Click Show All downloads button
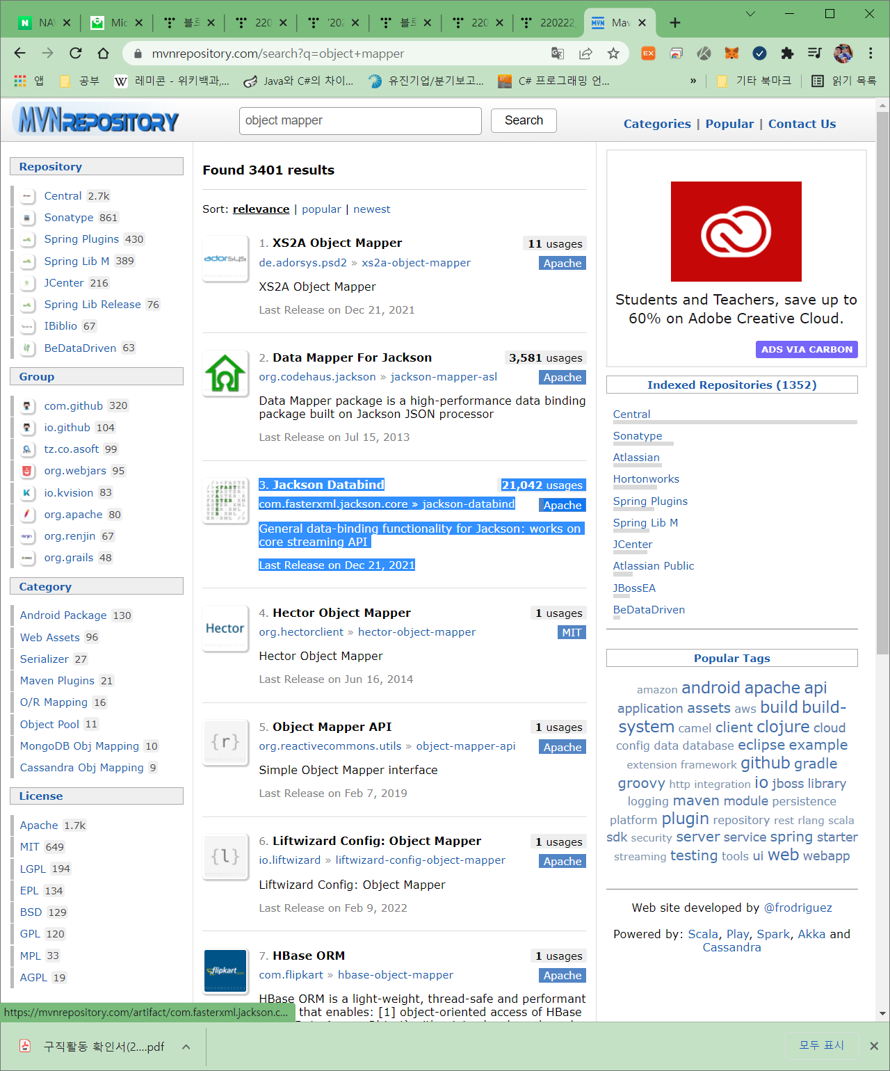 (x=821, y=1045)
